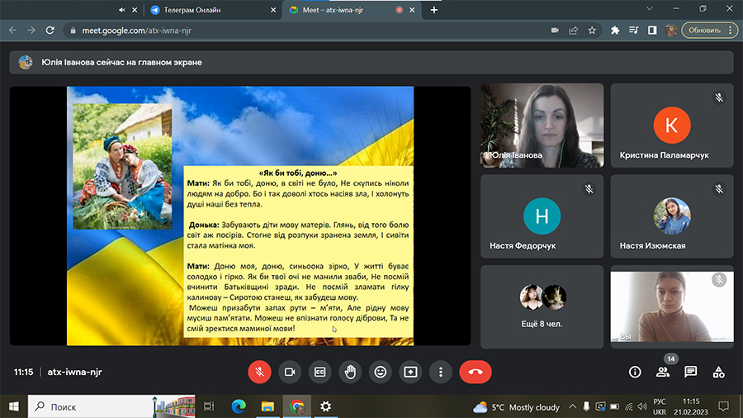Open media controls icon in toolbar

click(633, 31)
